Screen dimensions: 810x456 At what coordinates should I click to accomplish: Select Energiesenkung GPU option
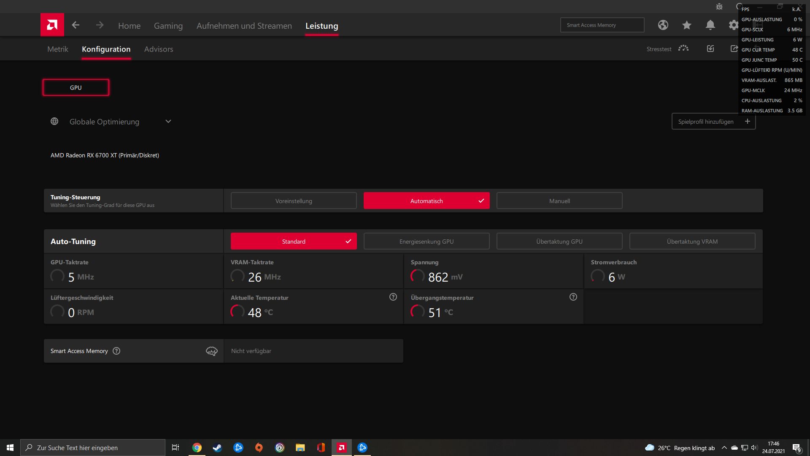click(x=427, y=242)
